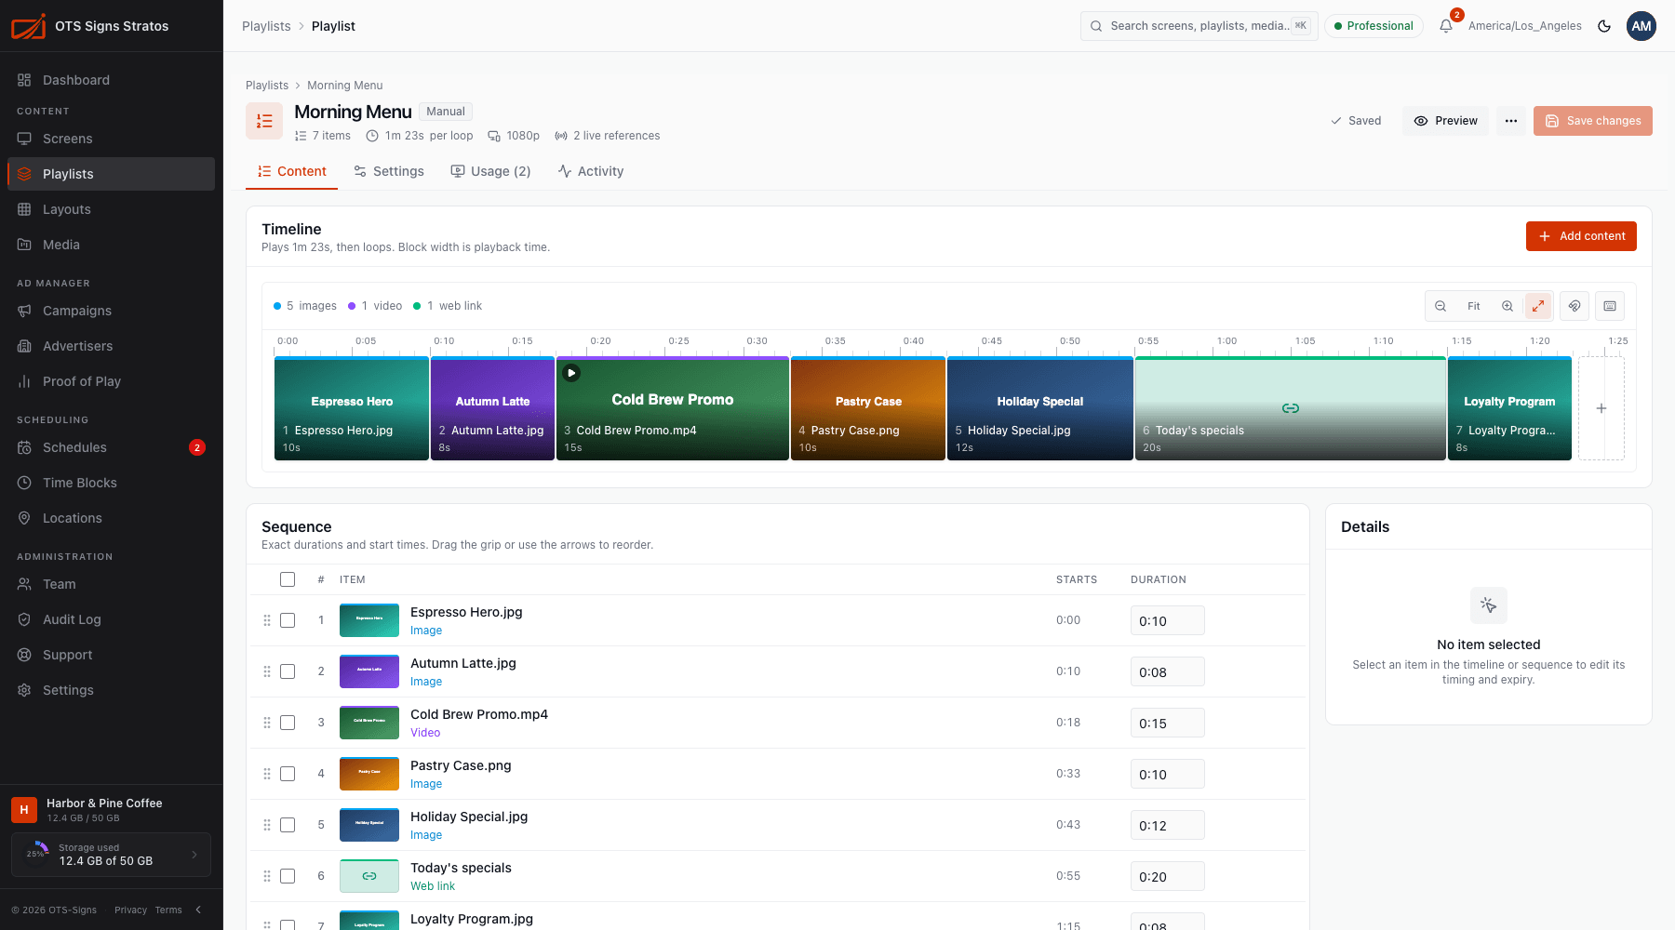Select the Today's specials web link timeline block
Viewport: 1675px width, 930px height.
pos(1291,408)
